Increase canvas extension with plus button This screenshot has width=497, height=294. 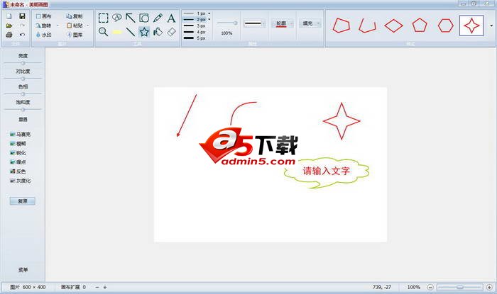pyautogui.click(x=105, y=288)
